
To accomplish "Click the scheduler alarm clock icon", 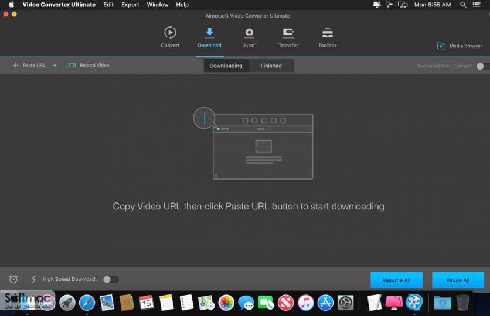I will point(13,279).
